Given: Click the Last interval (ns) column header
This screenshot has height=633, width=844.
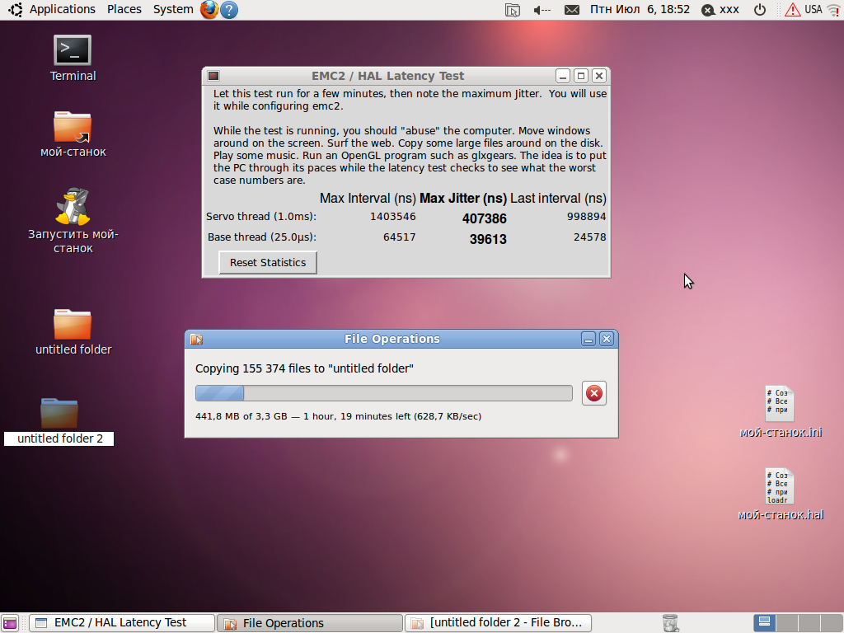Looking at the screenshot, I should coord(558,199).
